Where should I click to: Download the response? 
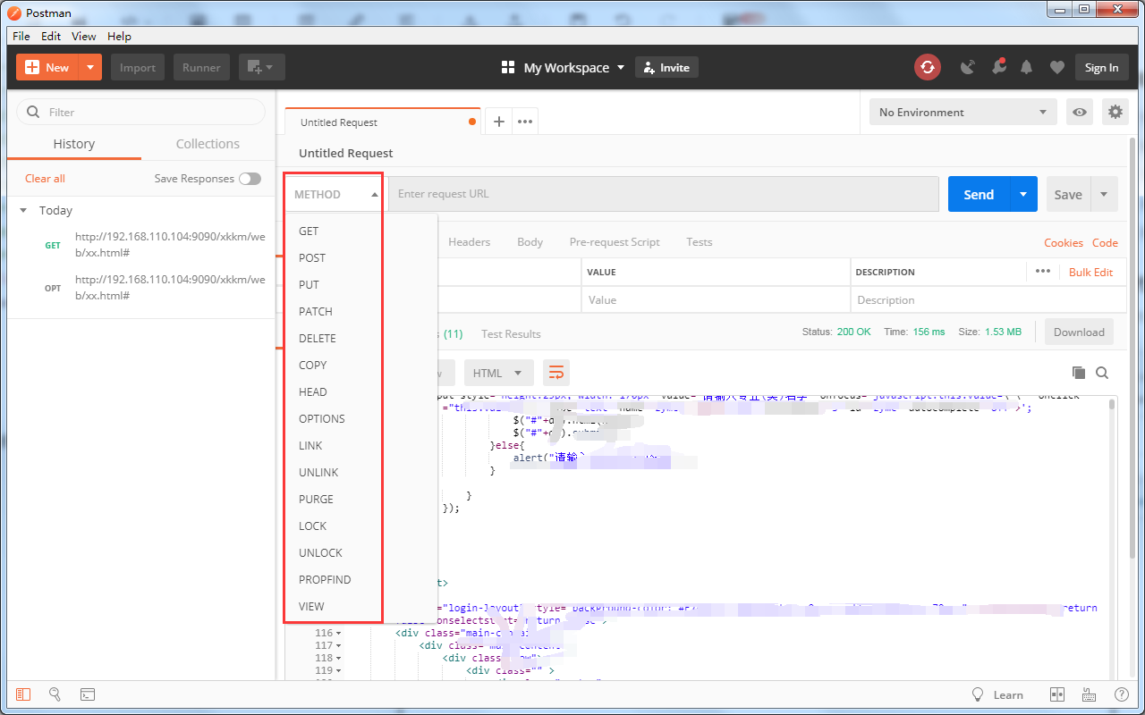(x=1079, y=332)
